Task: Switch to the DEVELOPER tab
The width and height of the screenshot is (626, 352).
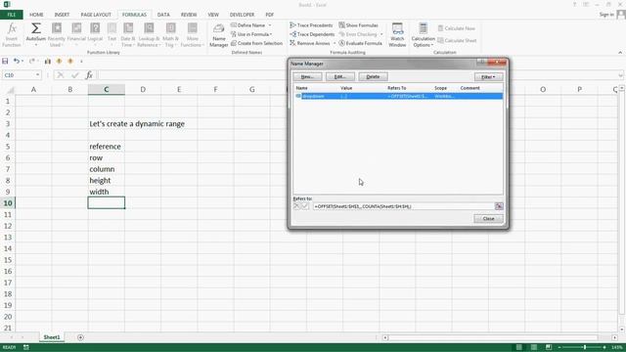Action: [x=242, y=15]
